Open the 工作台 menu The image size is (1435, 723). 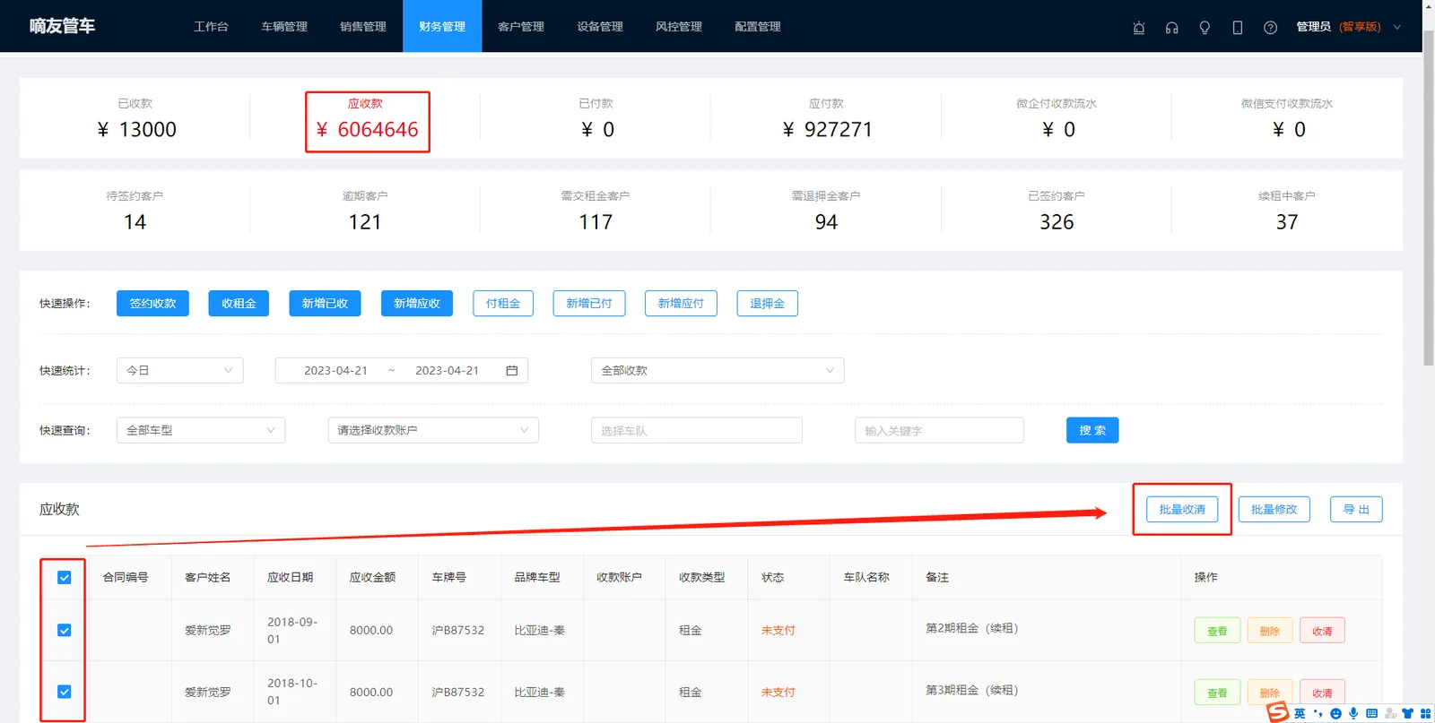pyautogui.click(x=211, y=27)
